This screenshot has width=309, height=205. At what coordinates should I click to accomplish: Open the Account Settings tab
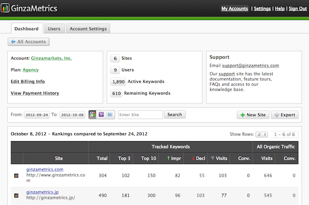88,29
